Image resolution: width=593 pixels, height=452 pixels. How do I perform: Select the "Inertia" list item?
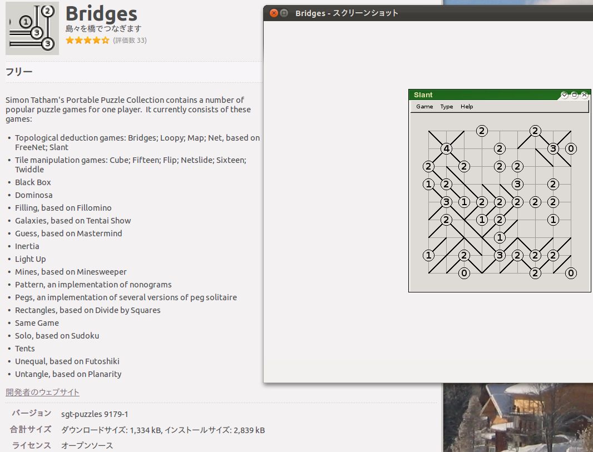[x=27, y=246]
